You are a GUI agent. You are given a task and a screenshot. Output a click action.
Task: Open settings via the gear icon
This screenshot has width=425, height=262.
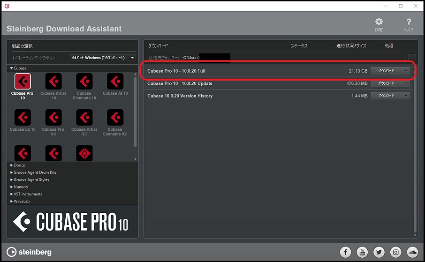379,22
